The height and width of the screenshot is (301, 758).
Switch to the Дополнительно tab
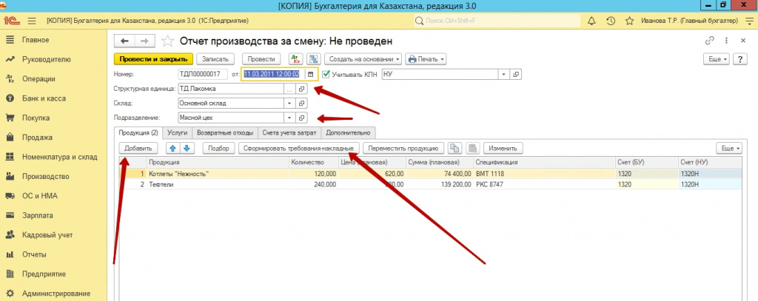point(349,132)
